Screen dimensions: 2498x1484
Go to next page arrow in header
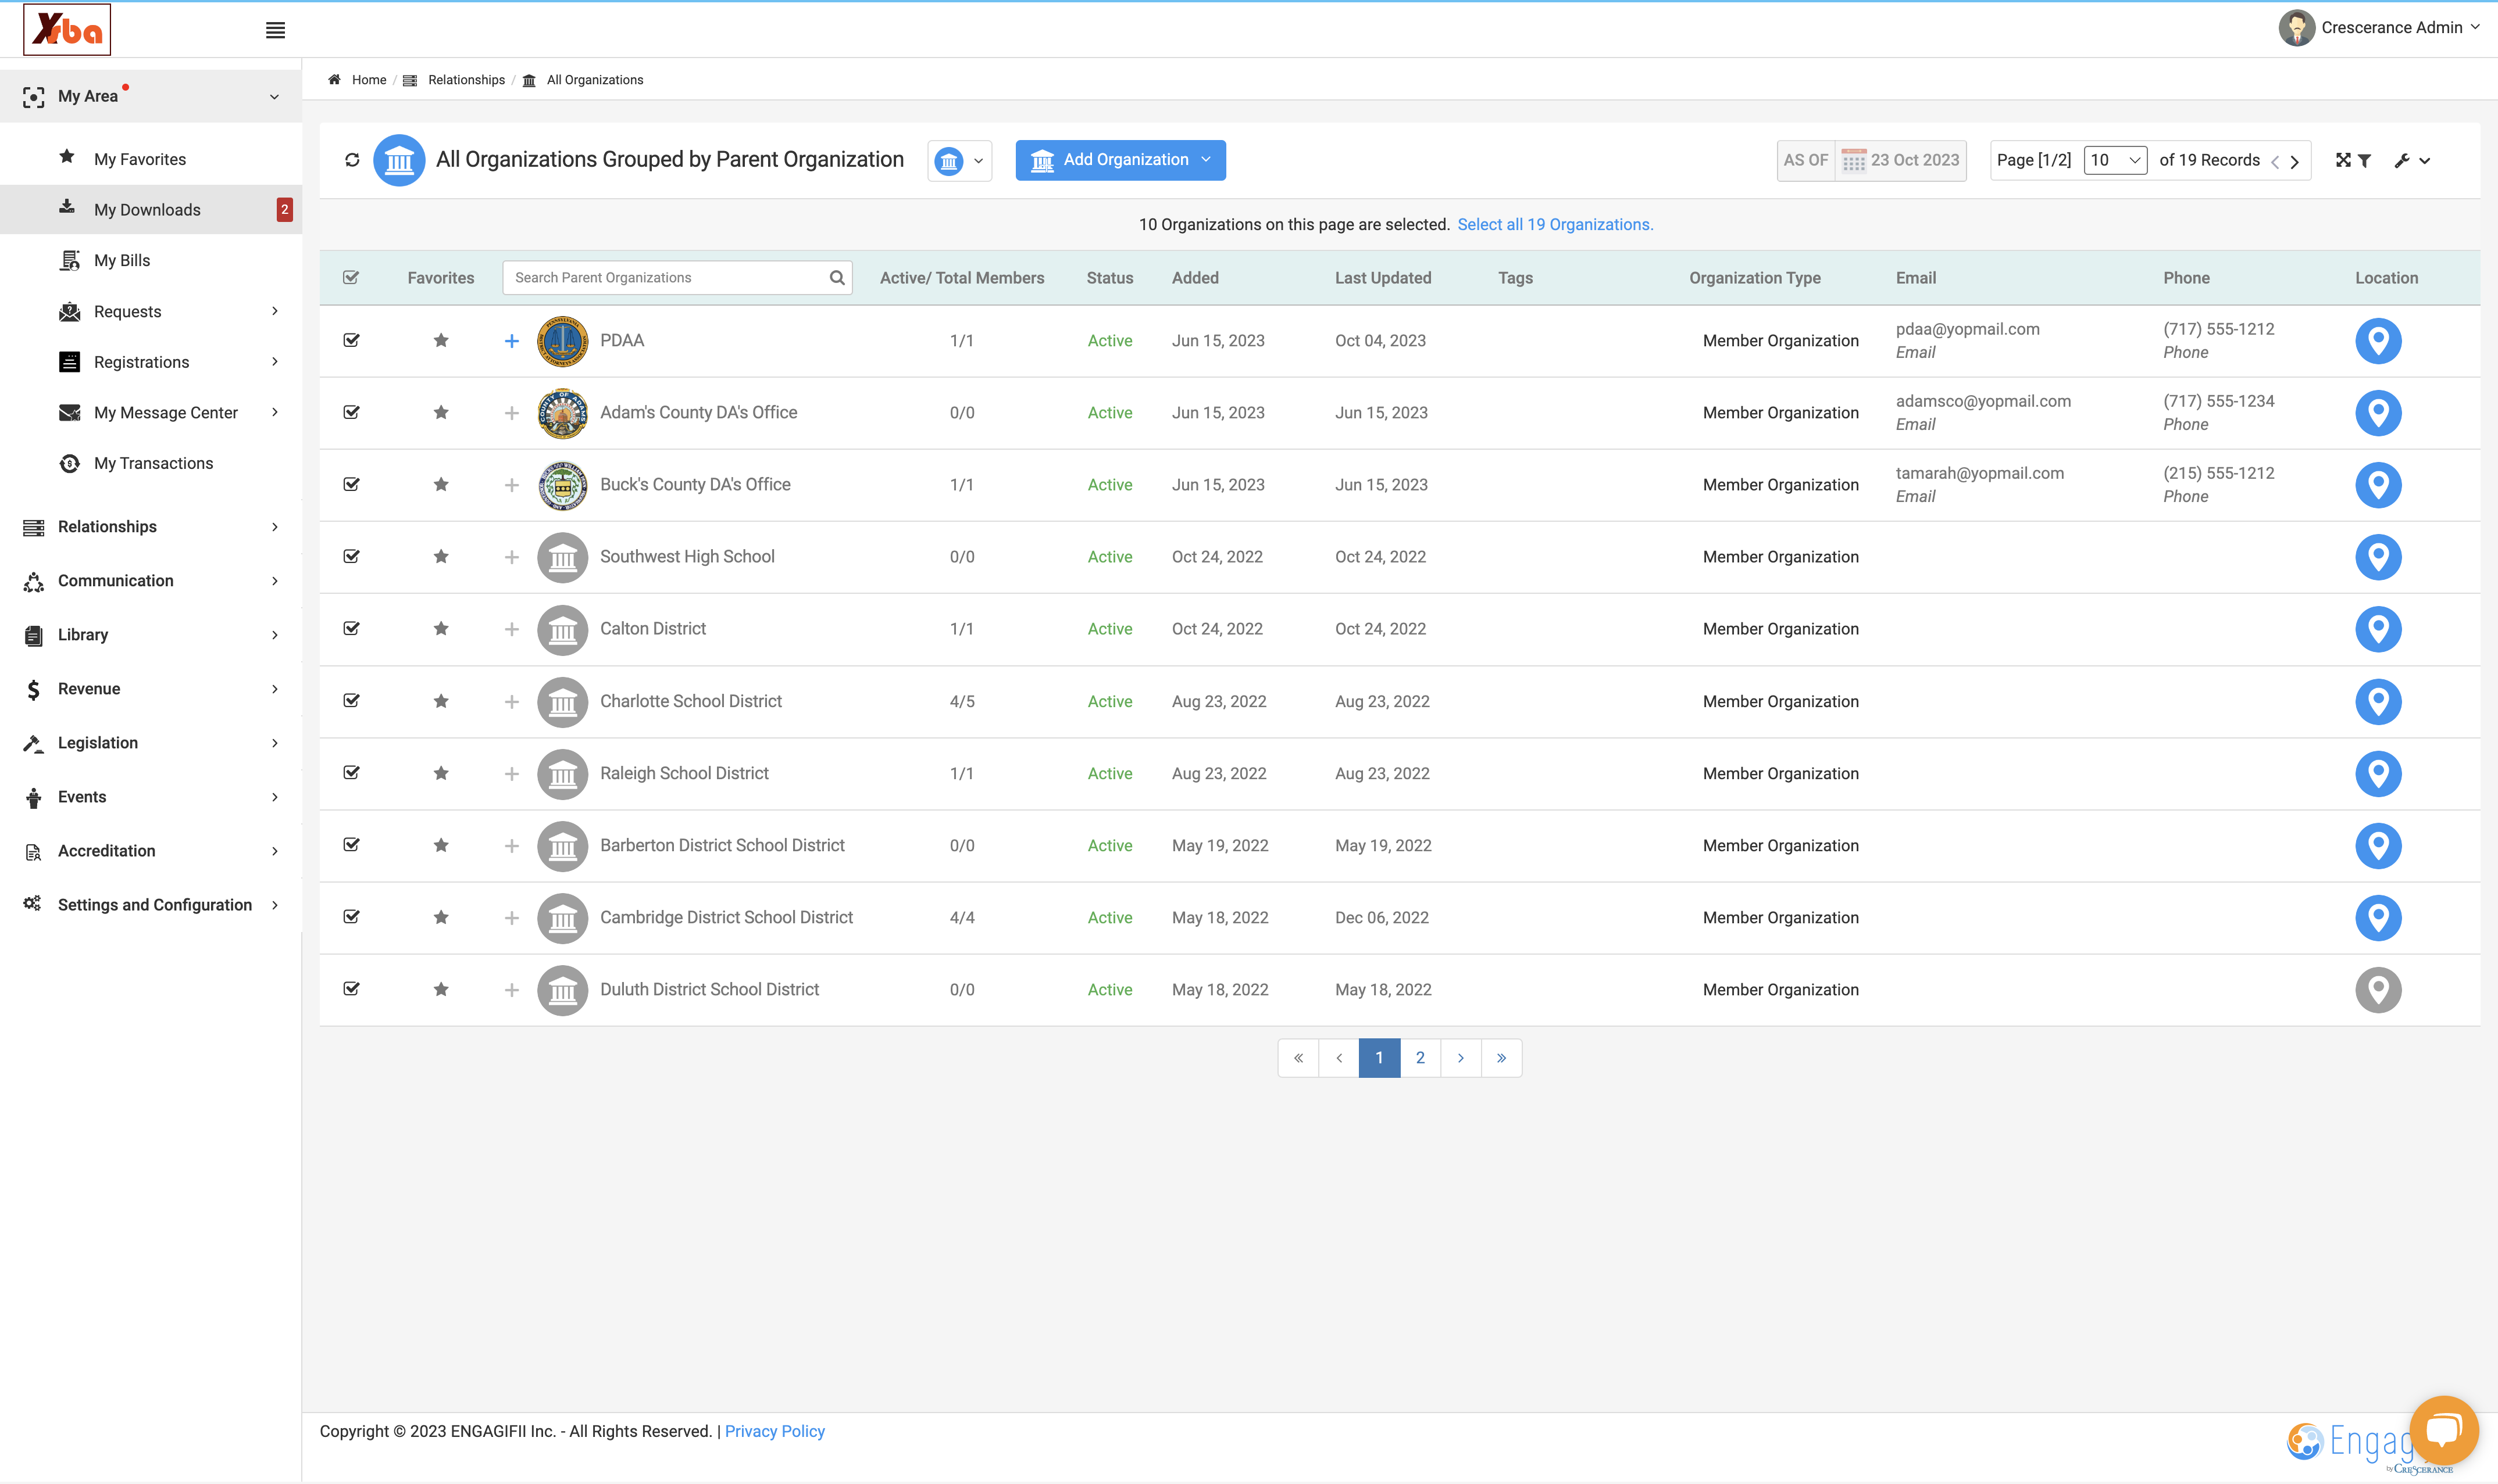pos(2295,161)
